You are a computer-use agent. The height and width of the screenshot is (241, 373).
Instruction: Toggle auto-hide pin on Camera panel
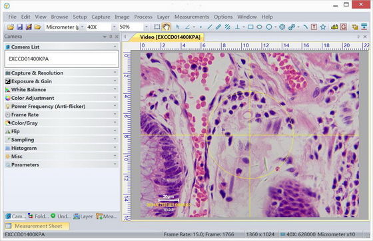[111, 37]
